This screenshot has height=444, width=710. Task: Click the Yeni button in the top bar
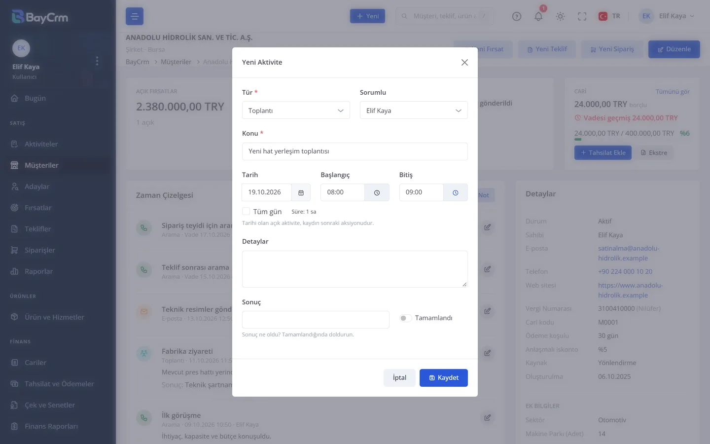(x=368, y=16)
